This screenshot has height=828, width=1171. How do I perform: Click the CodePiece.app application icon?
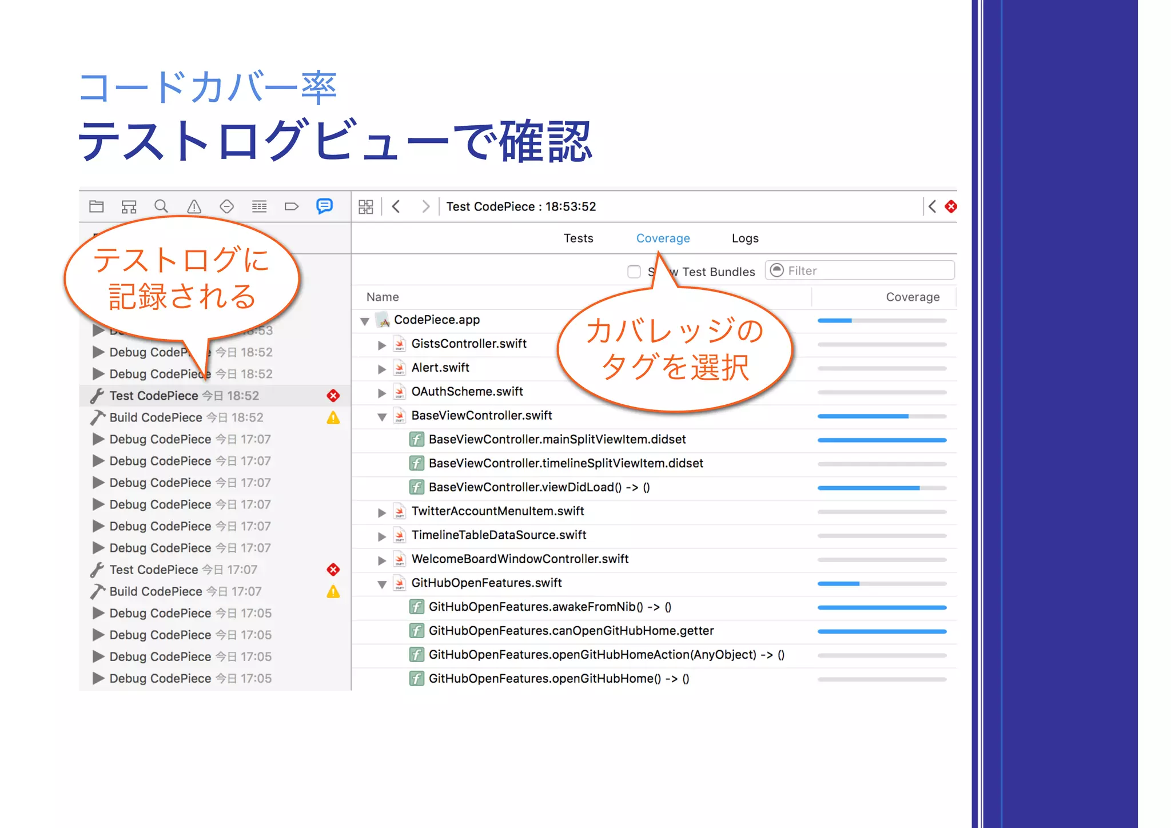tap(383, 320)
